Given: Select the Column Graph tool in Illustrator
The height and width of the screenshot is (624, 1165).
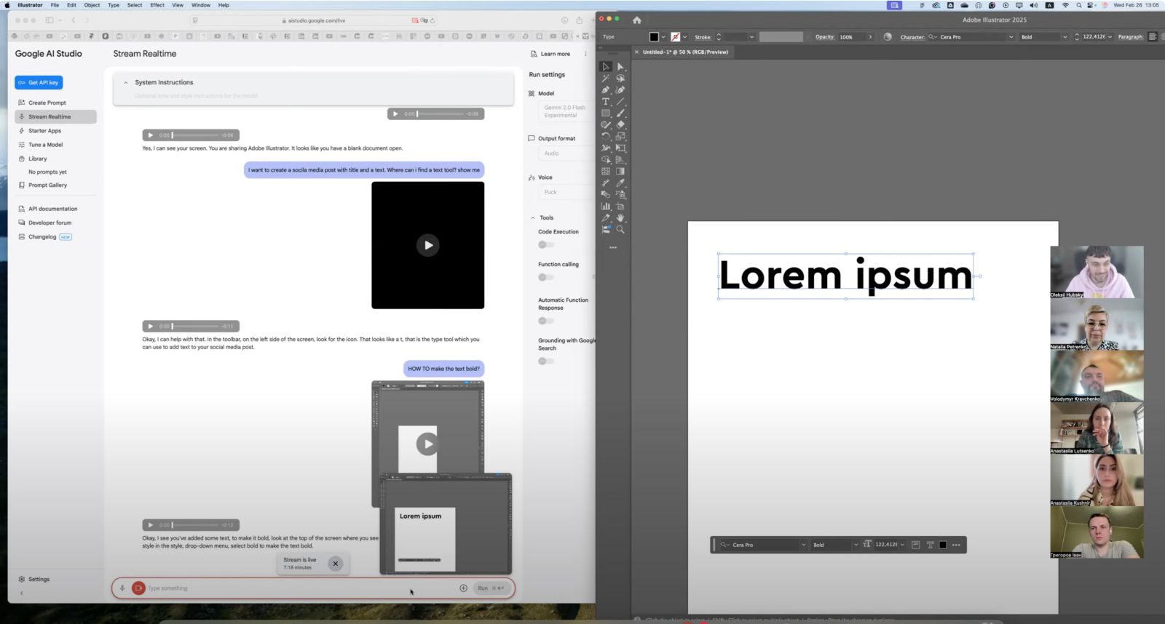Looking at the screenshot, I should click(x=606, y=207).
